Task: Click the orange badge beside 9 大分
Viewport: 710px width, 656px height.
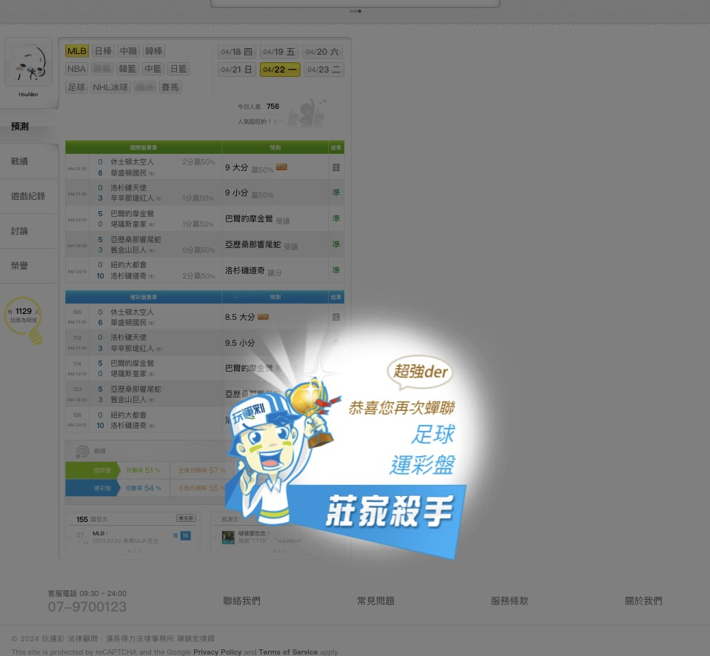Action: pos(281,167)
